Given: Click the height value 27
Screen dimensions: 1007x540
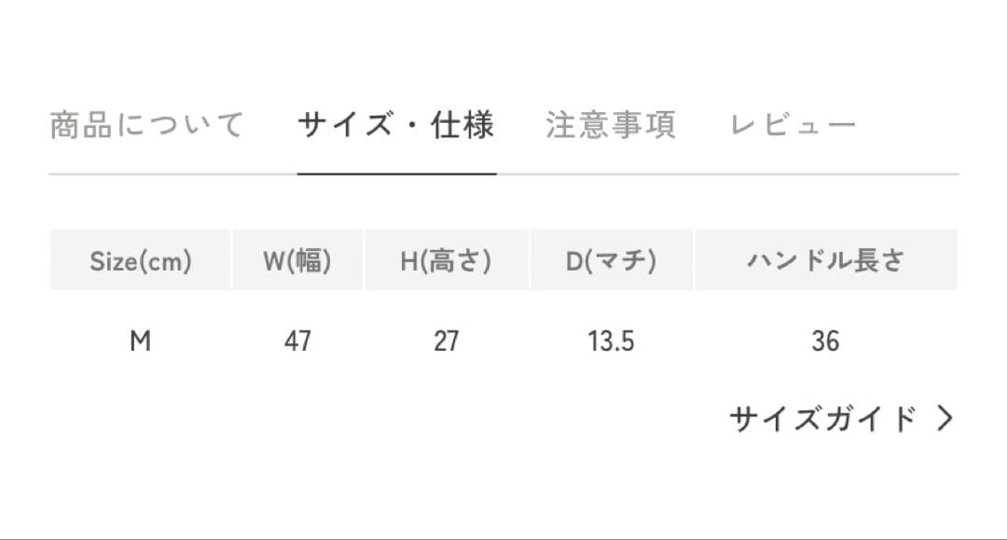Looking at the screenshot, I should click(447, 341).
